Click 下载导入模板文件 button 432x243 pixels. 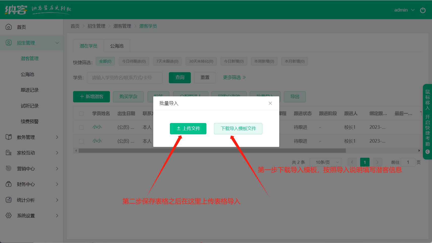[238, 129]
